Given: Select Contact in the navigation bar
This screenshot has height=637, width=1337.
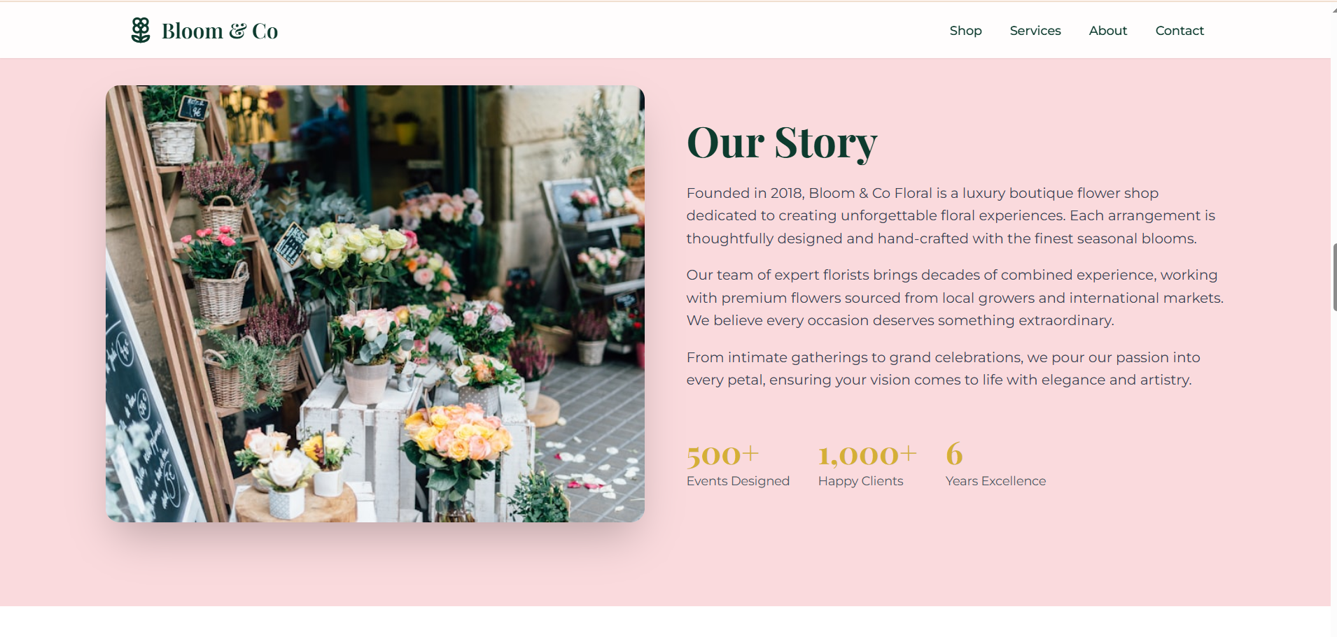Looking at the screenshot, I should point(1179,31).
